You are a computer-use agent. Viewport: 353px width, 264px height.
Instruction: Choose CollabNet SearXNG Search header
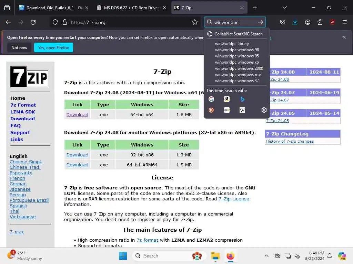[x=236, y=34]
